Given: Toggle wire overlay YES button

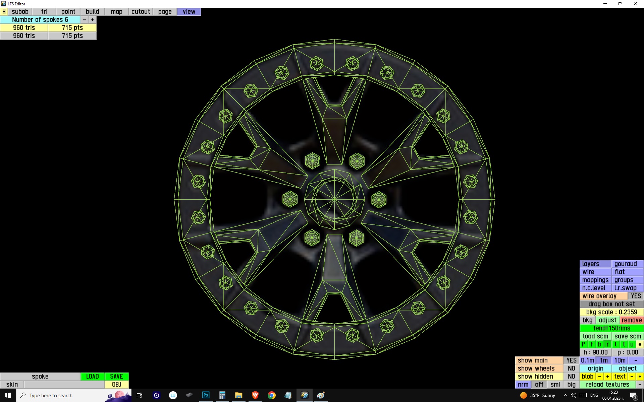Looking at the screenshot, I should 635,296.
